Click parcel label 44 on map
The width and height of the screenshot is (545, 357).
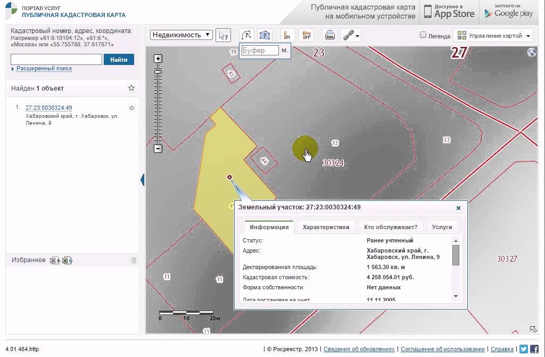pos(264,161)
